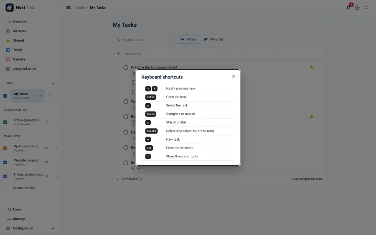The width and height of the screenshot is (376, 235).
Task: Select the My Tasks list
Action: coord(27,96)
